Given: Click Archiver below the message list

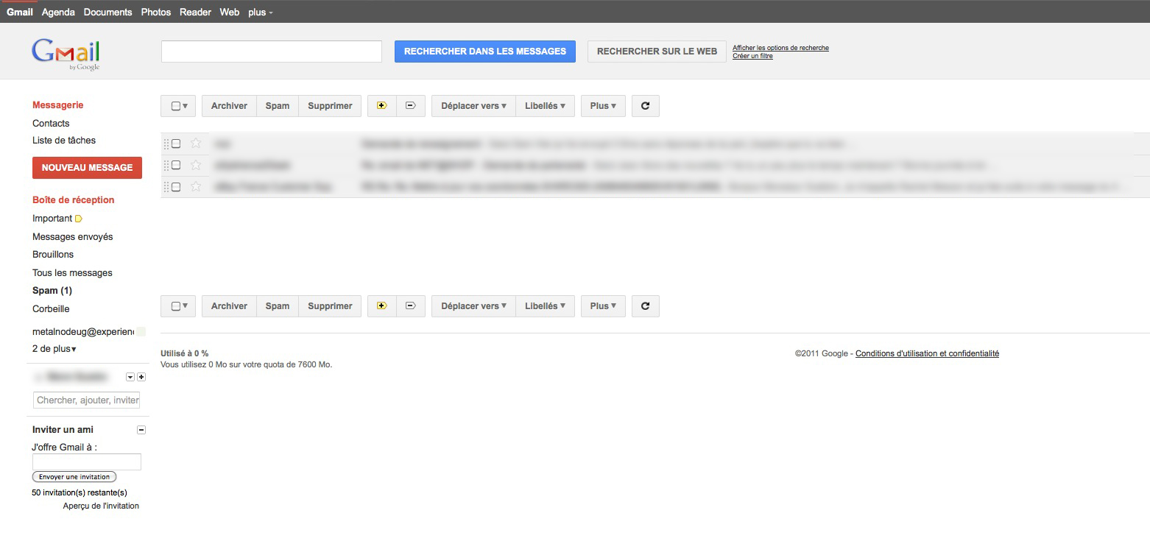Looking at the screenshot, I should 229,306.
